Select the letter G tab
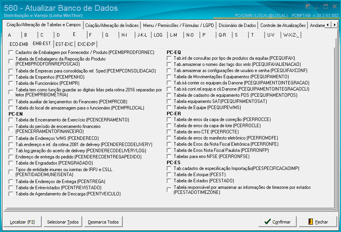This screenshot has width=341, height=232. 111,35
